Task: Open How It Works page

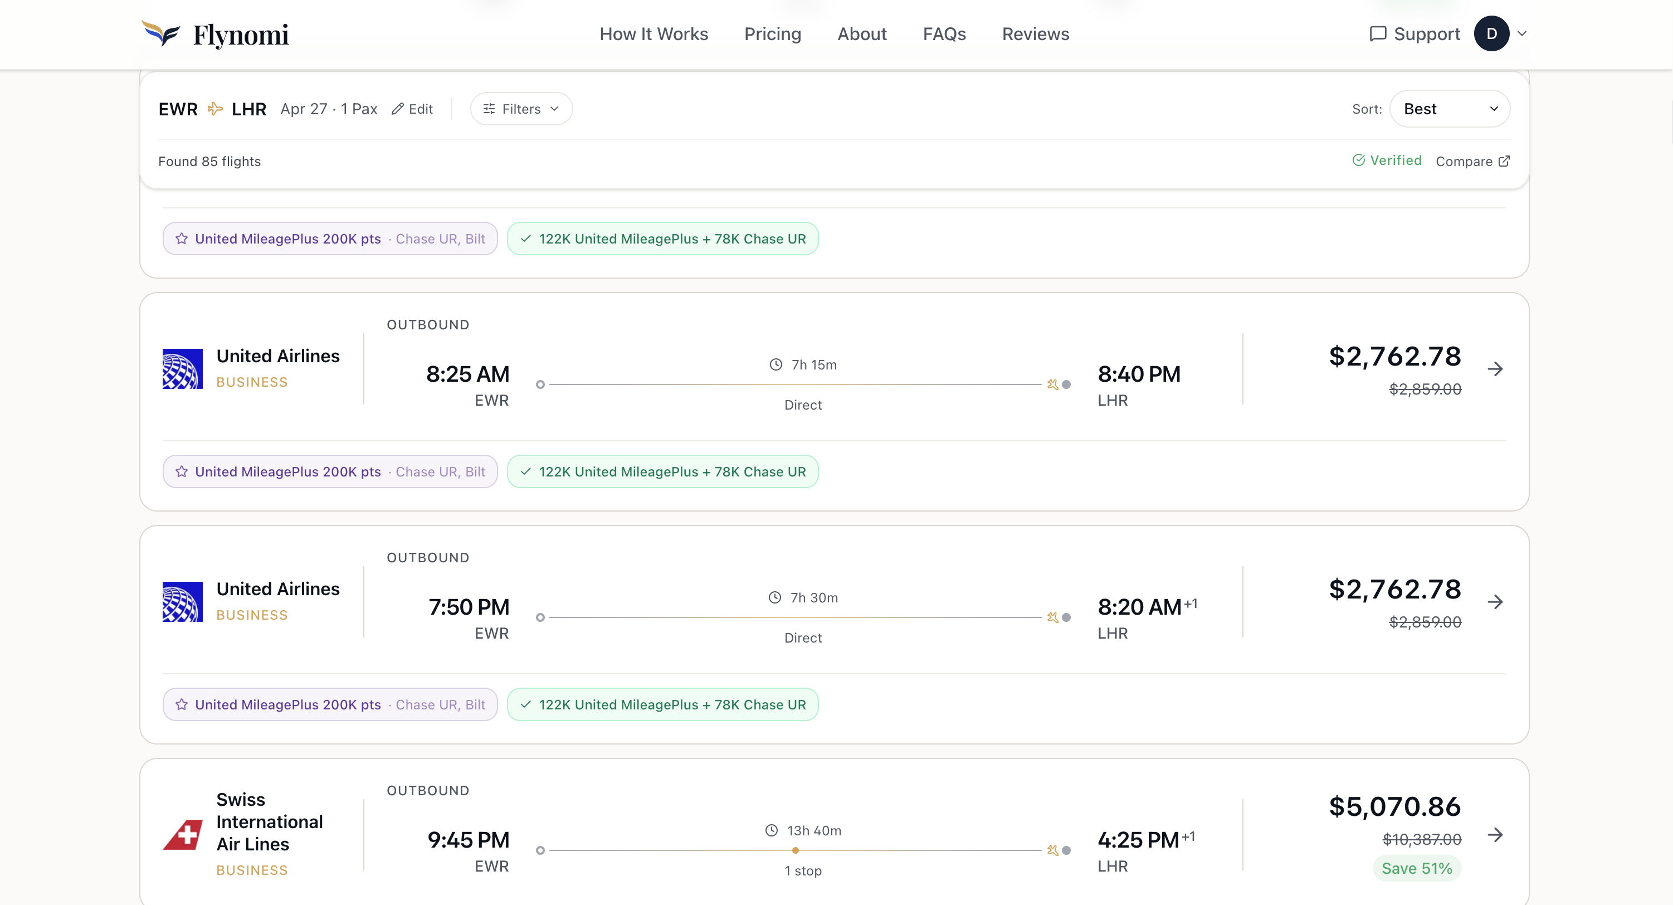Action: pos(653,34)
